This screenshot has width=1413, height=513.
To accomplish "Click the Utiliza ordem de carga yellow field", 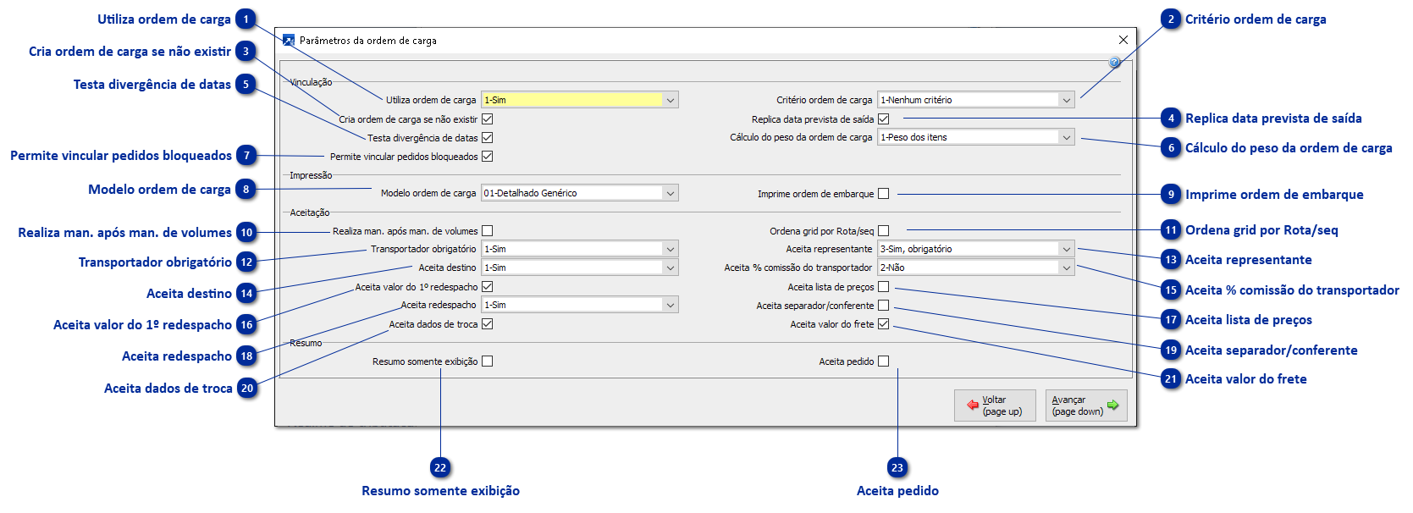I will 572,100.
